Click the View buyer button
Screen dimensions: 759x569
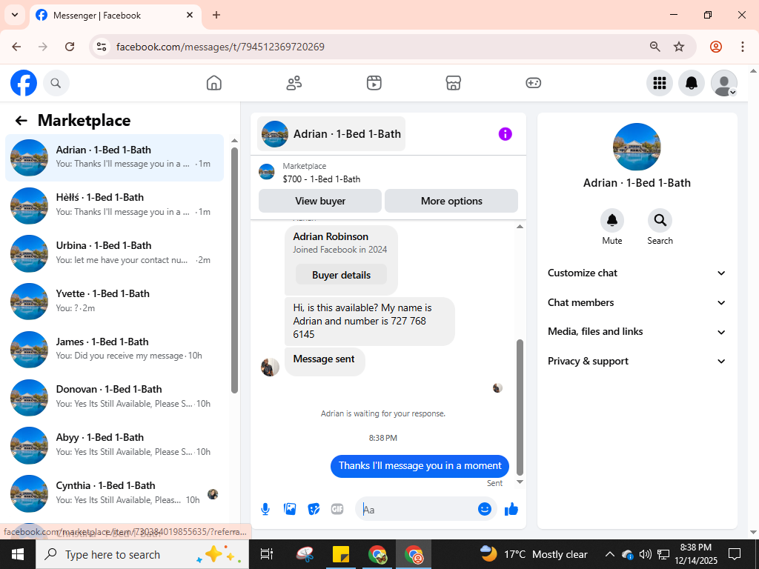coord(320,201)
